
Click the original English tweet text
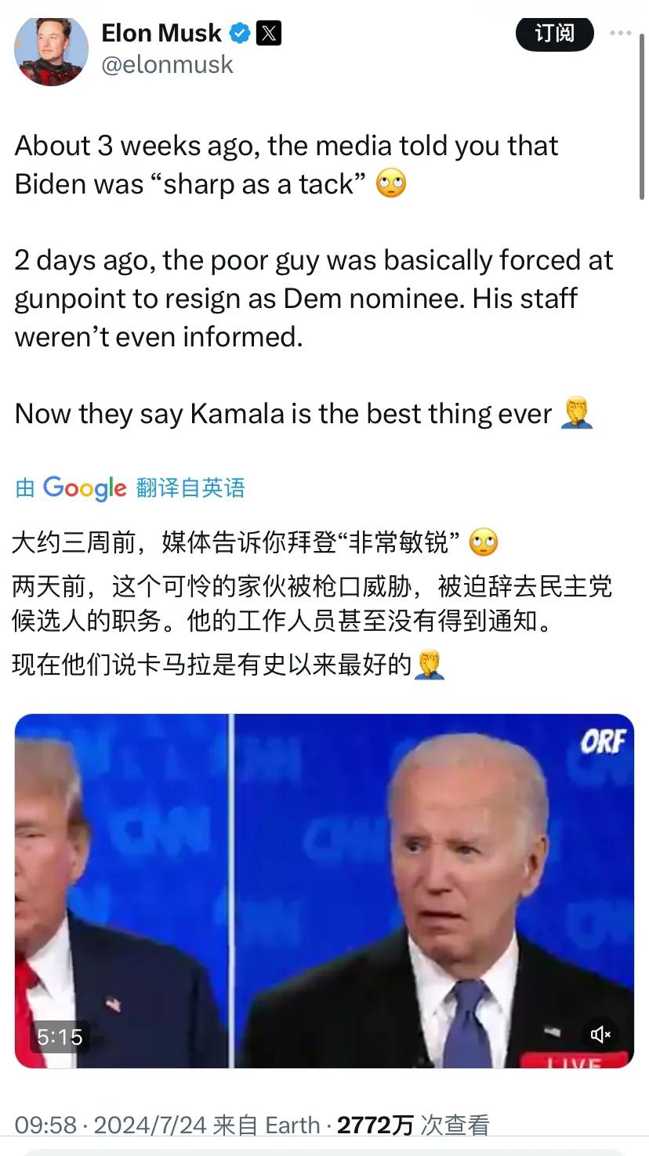pyautogui.click(x=314, y=280)
